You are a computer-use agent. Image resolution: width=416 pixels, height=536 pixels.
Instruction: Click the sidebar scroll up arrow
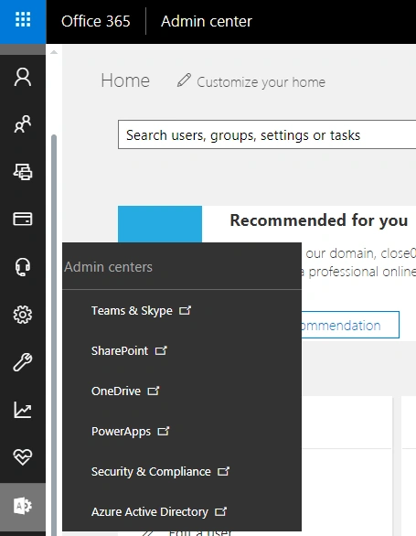point(54,52)
